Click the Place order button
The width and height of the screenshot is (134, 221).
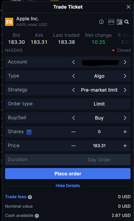[68, 174]
